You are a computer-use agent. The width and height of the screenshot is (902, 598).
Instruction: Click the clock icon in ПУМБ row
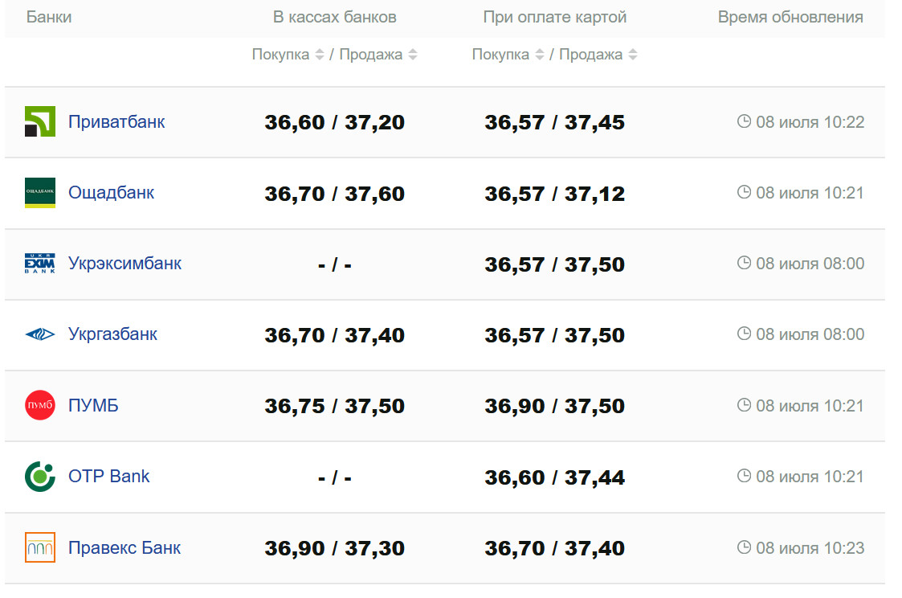[744, 405]
